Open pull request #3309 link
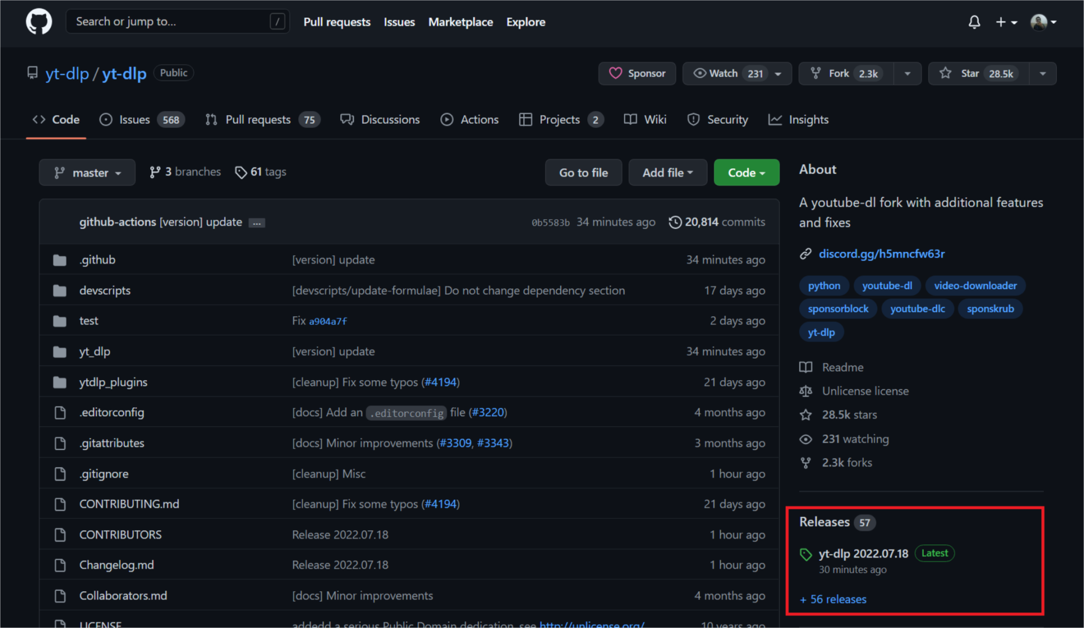 (x=456, y=443)
